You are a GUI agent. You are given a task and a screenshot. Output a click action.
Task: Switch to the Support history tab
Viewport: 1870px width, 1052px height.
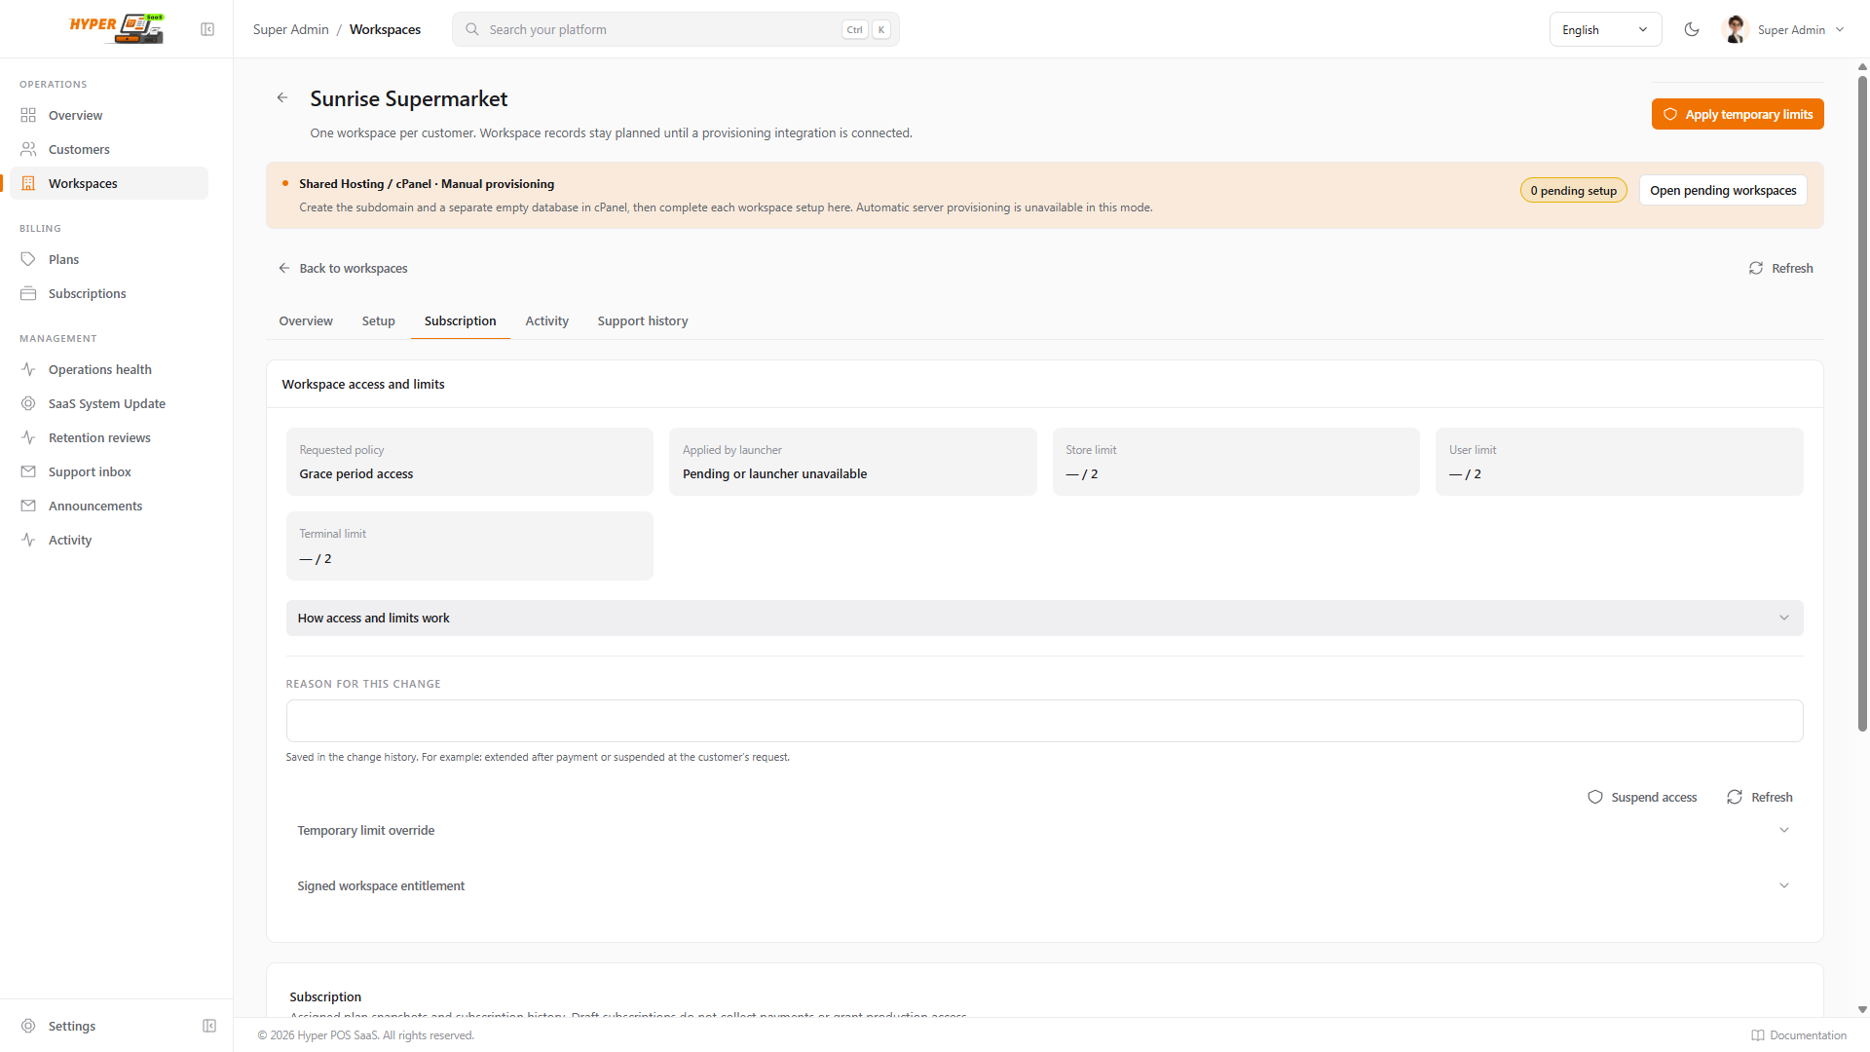point(643,320)
